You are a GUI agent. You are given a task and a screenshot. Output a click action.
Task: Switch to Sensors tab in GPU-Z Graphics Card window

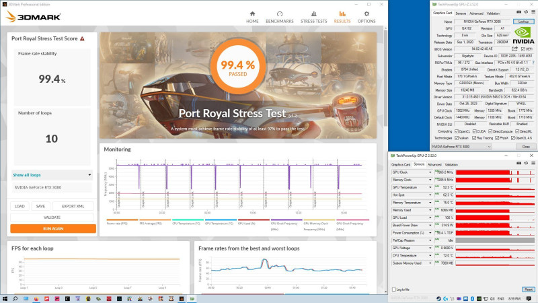(461, 13)
